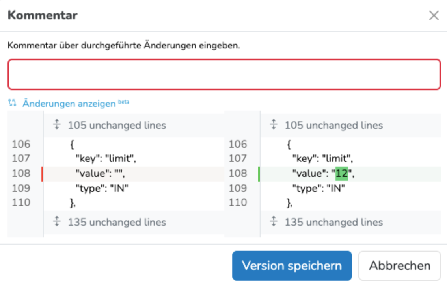This screenshot has height=282, width=447.
Task: Click the Version speichern button
Action: (x=291, y=265)
